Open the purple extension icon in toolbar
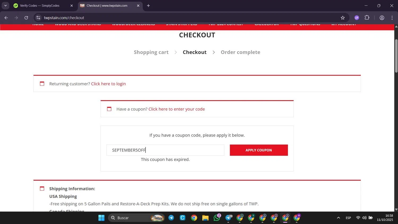 click(x=357, y=18)
